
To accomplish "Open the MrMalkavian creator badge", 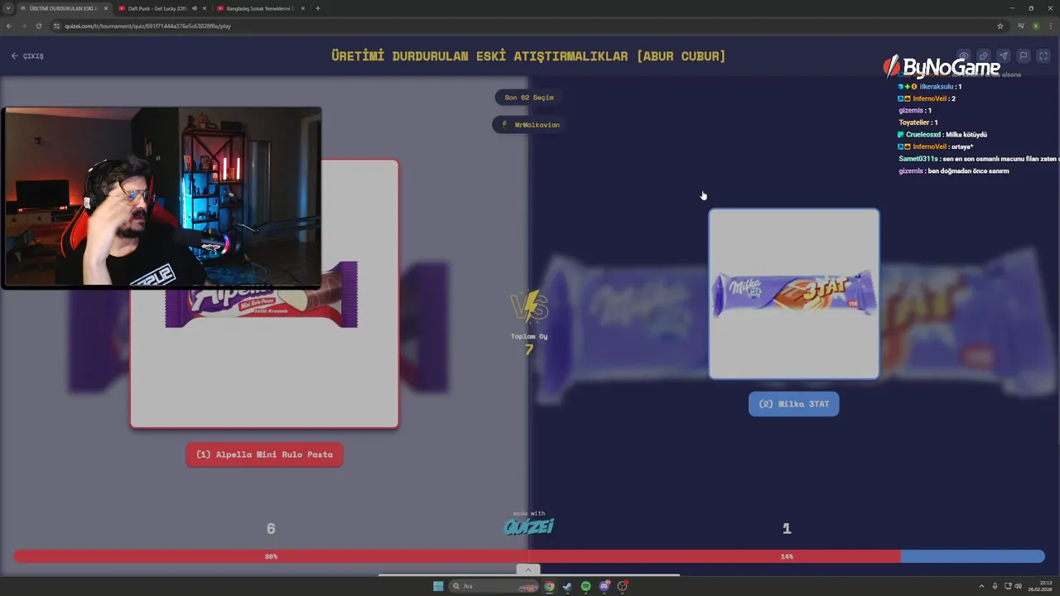I will pyautogui.click(x=530, y=125).
